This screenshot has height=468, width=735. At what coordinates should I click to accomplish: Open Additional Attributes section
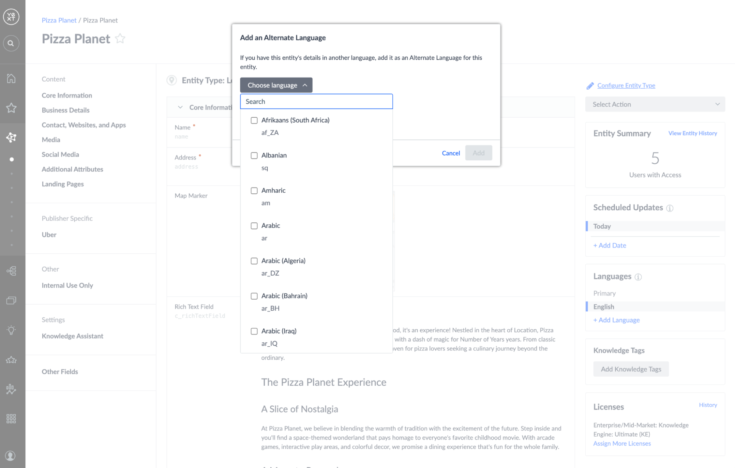72,169
